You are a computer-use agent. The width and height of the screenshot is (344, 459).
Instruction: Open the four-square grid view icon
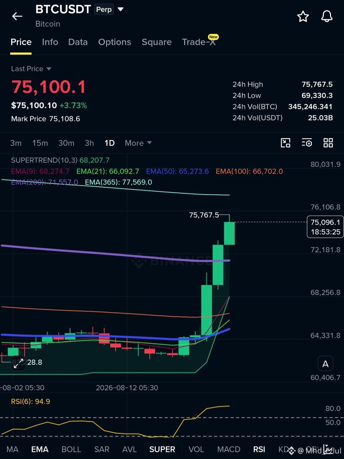tap(328, 143)
